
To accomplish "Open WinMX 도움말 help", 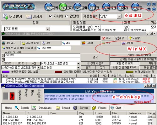I will click(134, 38).
